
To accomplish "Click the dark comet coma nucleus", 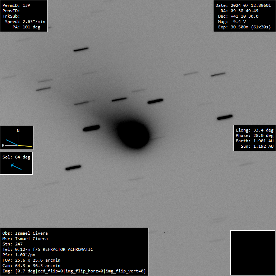I will (x=133, y=134).
